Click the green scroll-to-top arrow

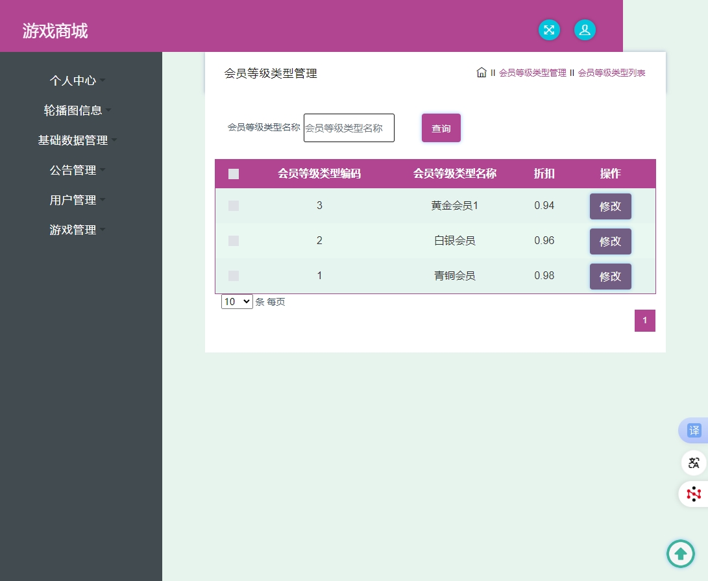pos(681,554)
